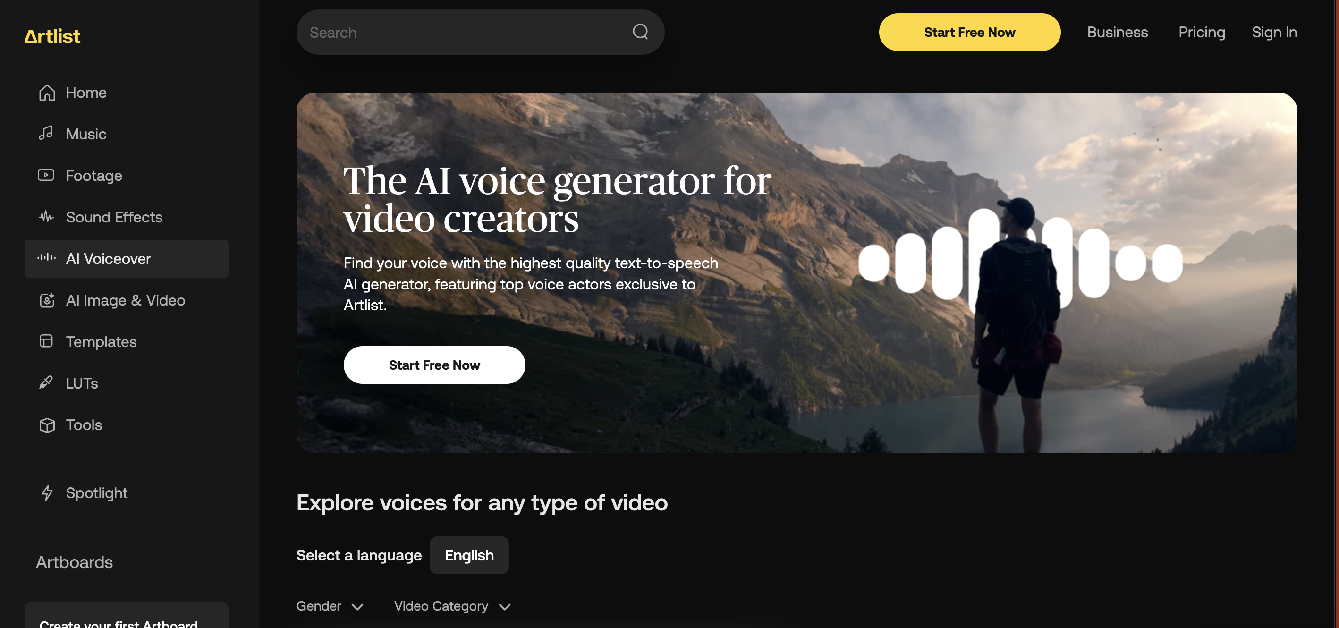Open Music via the note icon
This screenshot has width=1339, height=628.
tap(46, 134)
